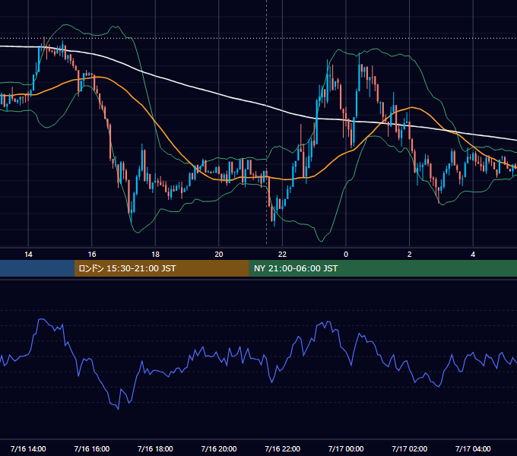Click the 7/16 18:00 time label

(155, 448)
